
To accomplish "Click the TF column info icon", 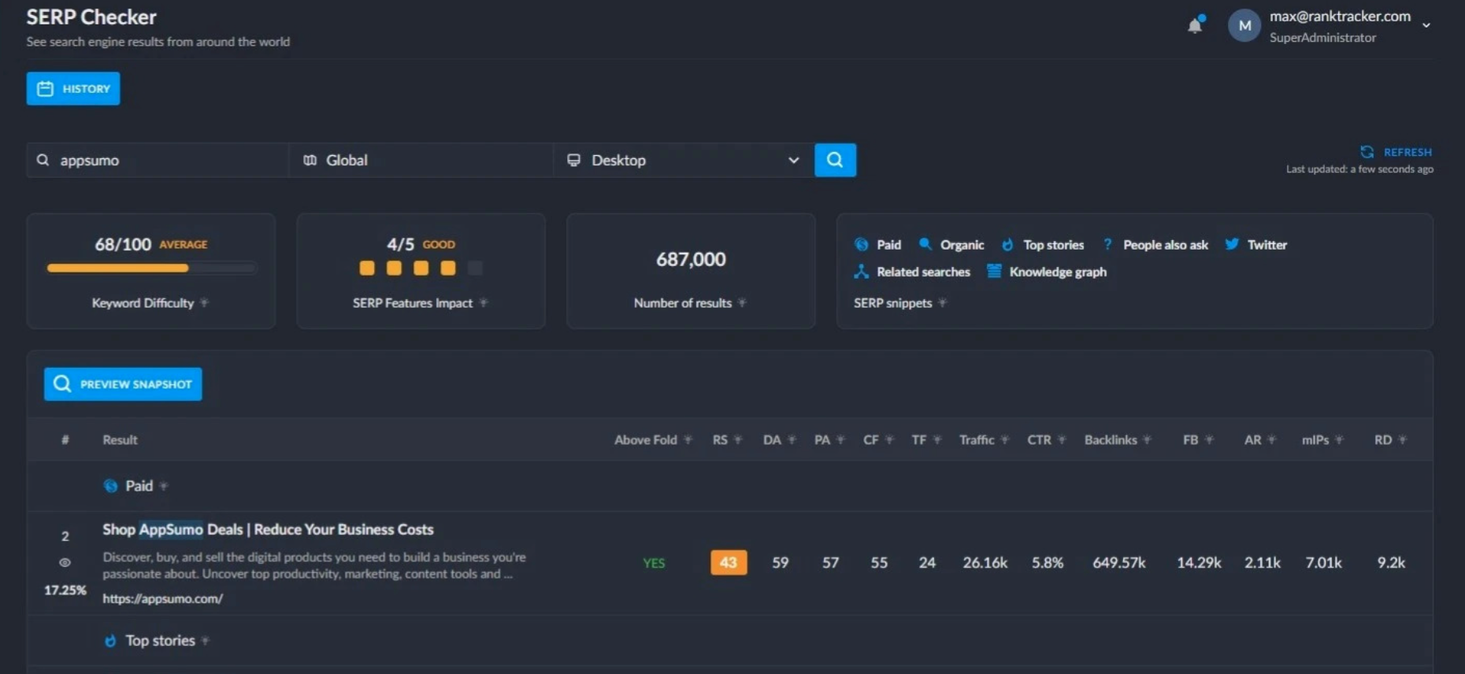I will (x=937, y=440).
